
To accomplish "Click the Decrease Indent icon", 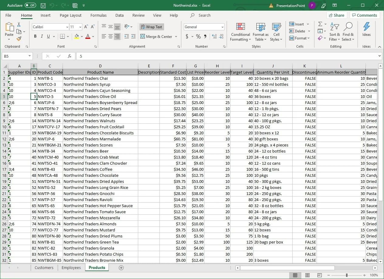I will [x=127, y=36].
